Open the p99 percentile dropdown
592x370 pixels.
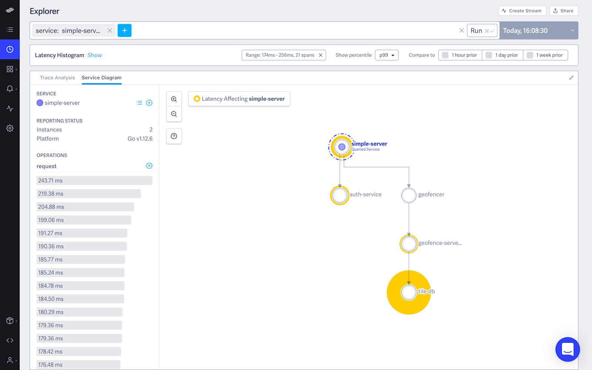pyautogui.click(x=387, y=55)
